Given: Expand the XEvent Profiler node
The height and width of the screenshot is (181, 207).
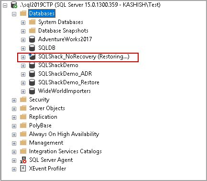Looking at the screenshot, I should tap(14, 169).
